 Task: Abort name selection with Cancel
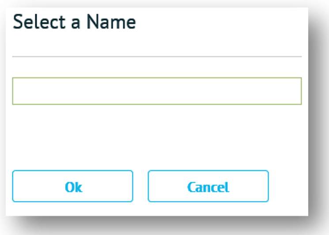[208, 186]
